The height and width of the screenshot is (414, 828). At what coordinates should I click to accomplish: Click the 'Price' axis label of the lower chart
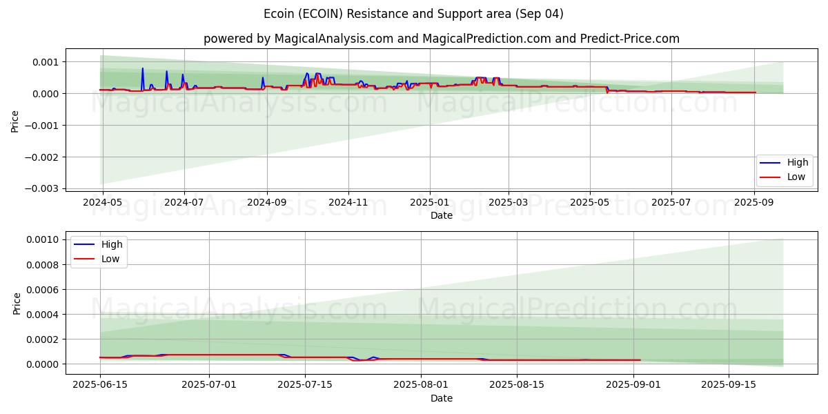click(x=17, y=303)
